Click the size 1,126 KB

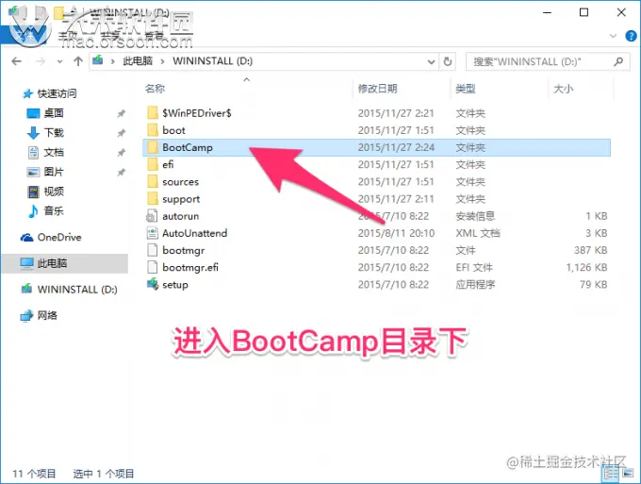[x=586, y=268]
